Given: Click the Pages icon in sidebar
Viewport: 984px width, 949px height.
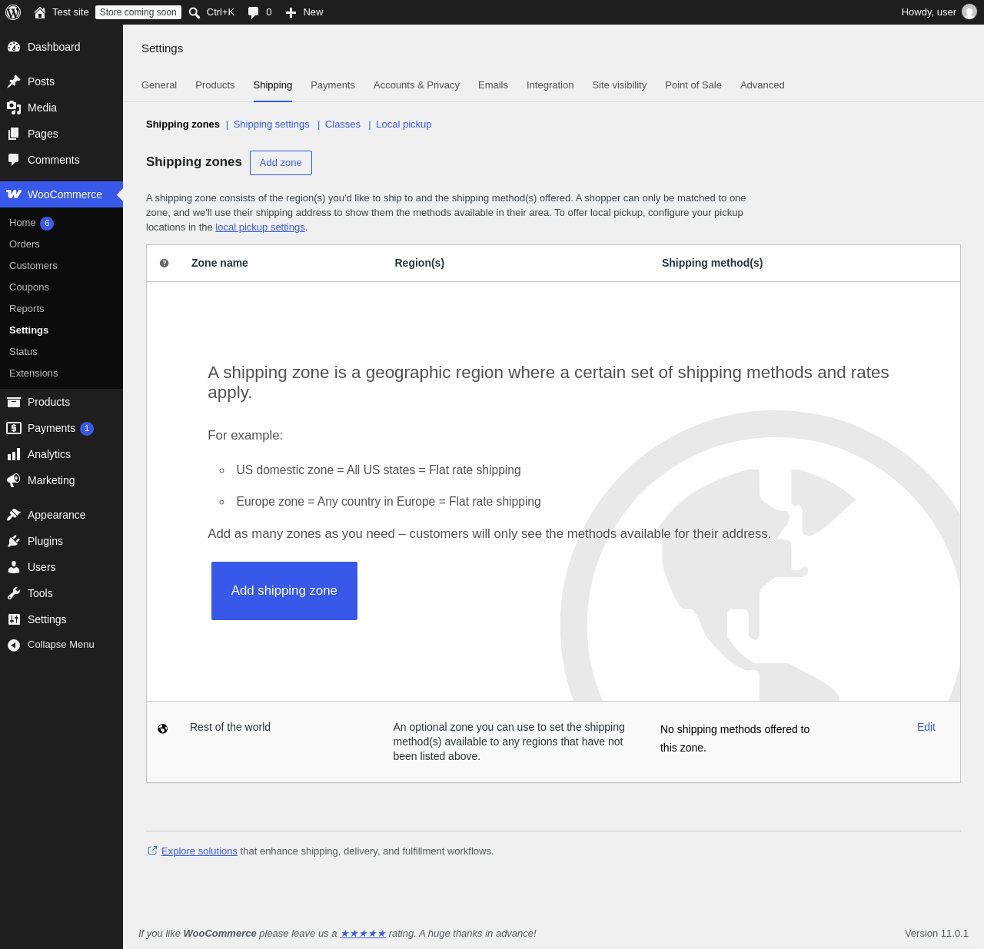Looking at the screenshot, I should [14, 134].
